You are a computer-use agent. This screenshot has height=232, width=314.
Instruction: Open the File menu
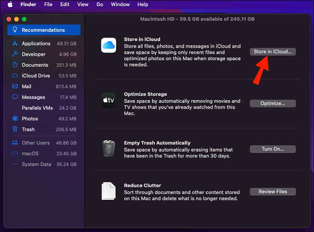tap(48, 4)
